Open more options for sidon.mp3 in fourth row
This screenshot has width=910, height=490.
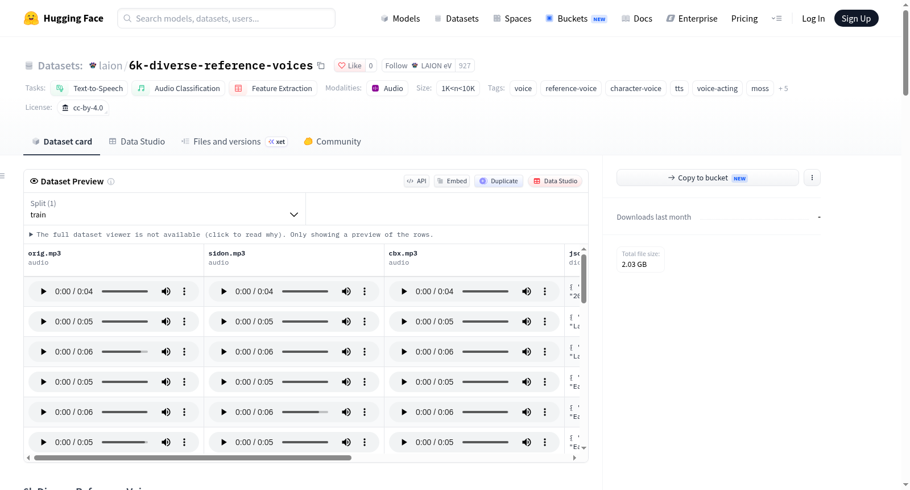pos(365,382)
